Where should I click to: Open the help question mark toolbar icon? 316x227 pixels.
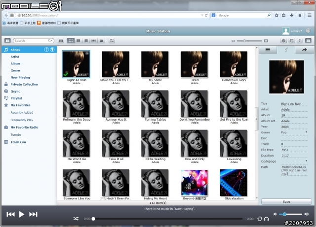click(300, 40)
